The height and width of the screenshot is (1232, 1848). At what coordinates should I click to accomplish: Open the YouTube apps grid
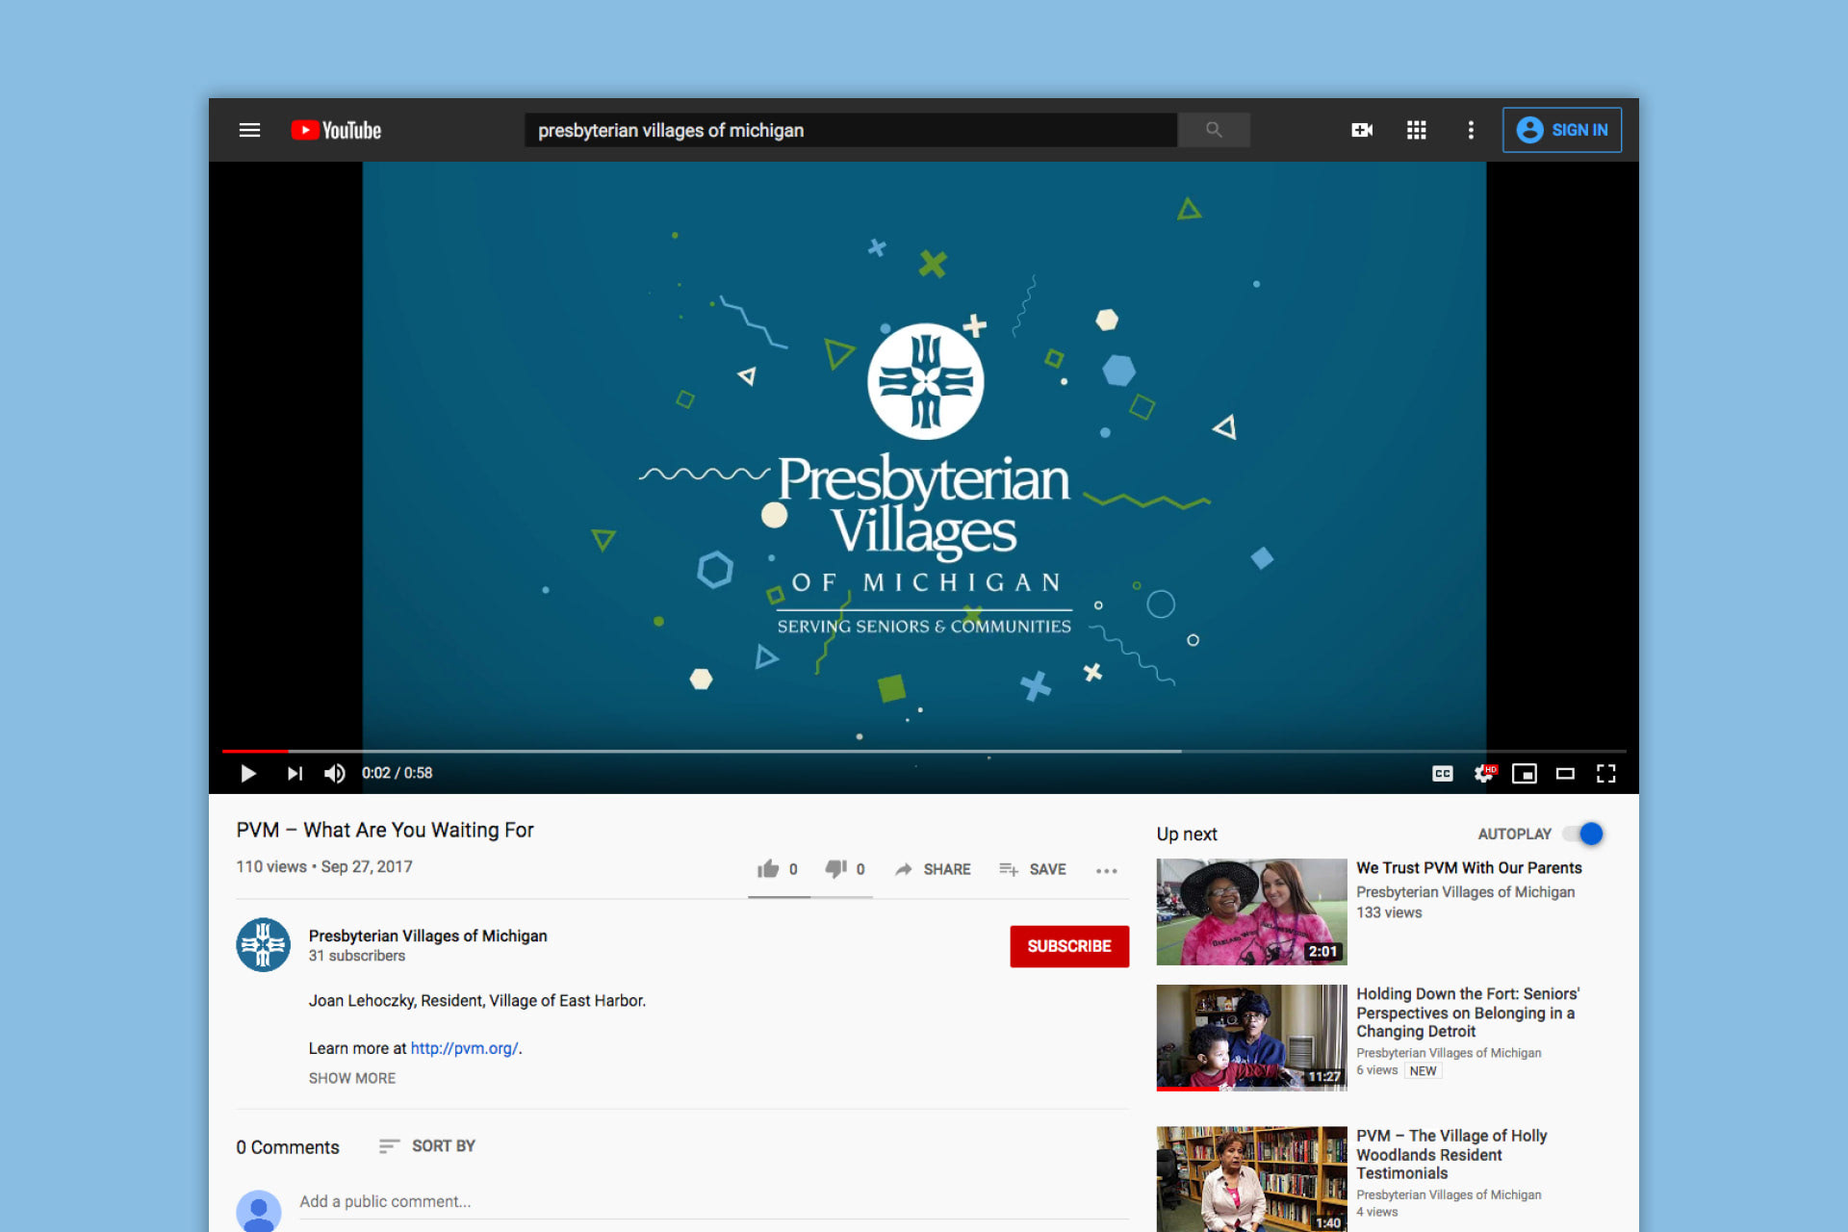[x=1417, y=130]
